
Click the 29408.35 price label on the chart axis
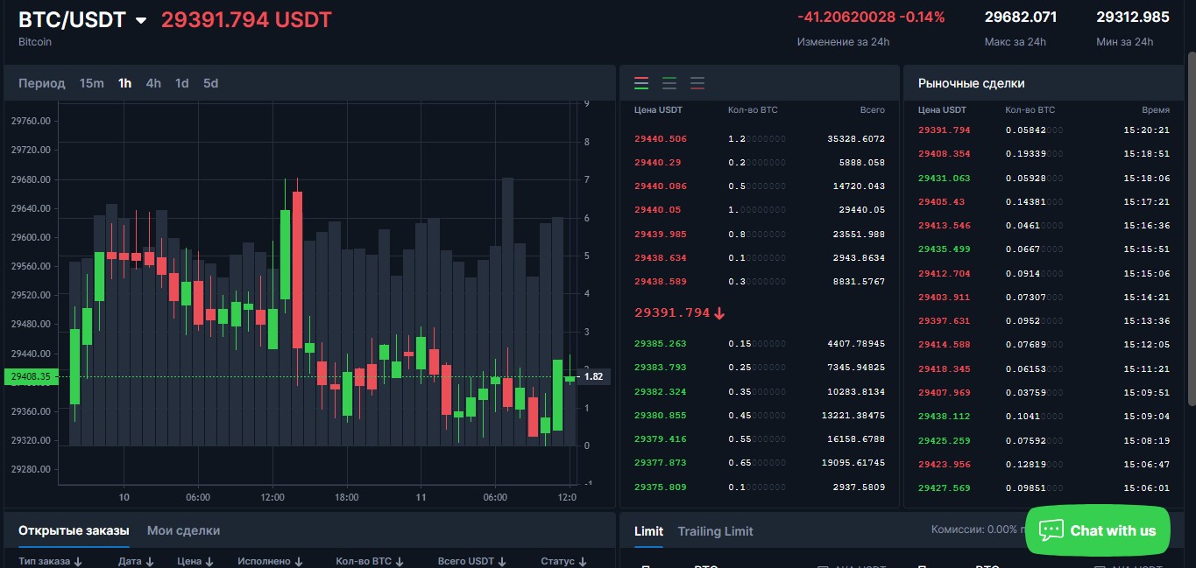[33, 376]
